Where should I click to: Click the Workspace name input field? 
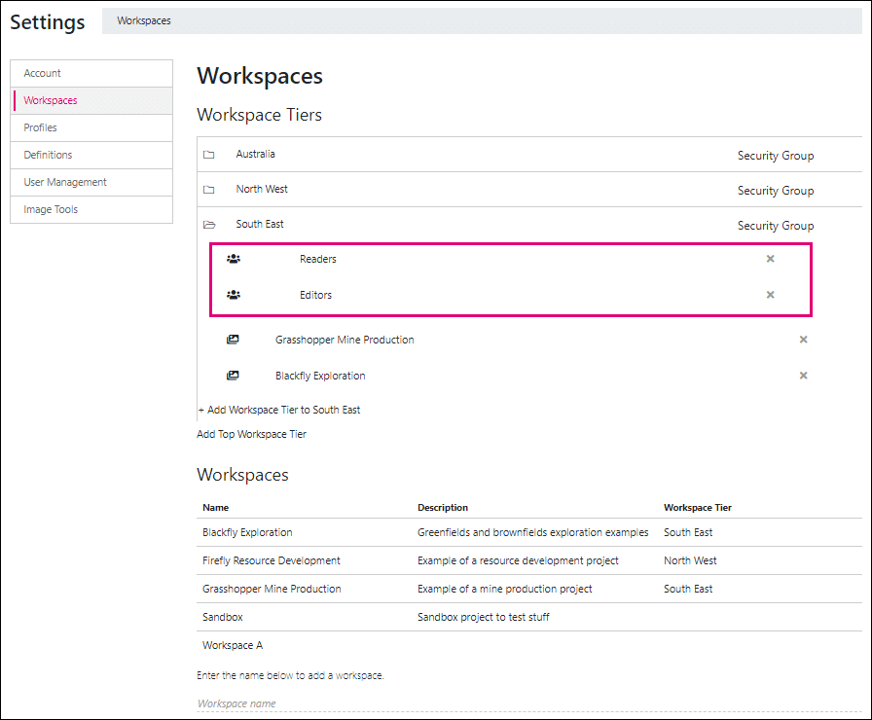click(528, 703)
